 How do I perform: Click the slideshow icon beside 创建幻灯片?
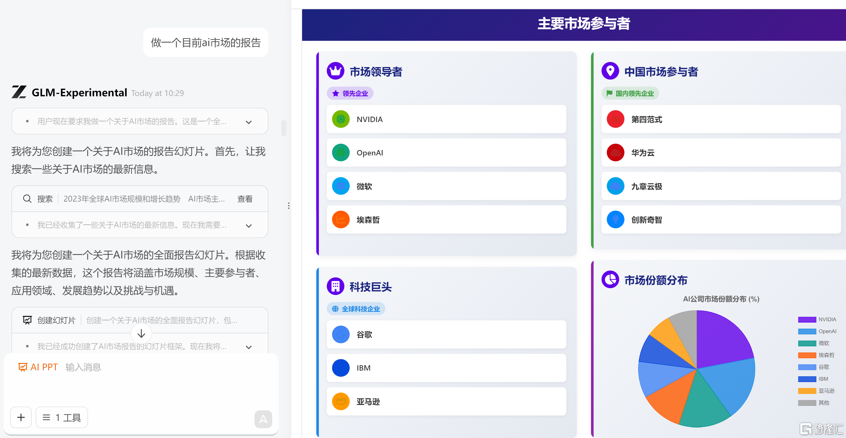click(27, 320)
